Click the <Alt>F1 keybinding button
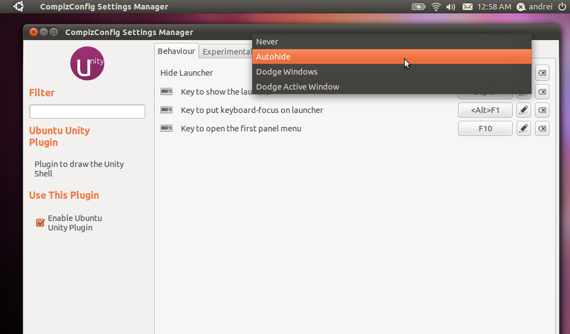The height and width of the screenshot is (334, 570). pyautogui.click(x=485, y=110)
